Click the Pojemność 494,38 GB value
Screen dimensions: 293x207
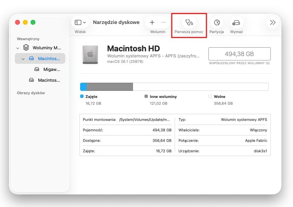[162, 130]
